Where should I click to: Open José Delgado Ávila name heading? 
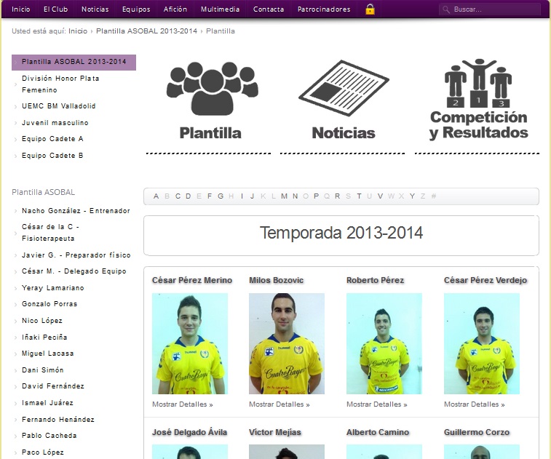(x=189, y=432)
